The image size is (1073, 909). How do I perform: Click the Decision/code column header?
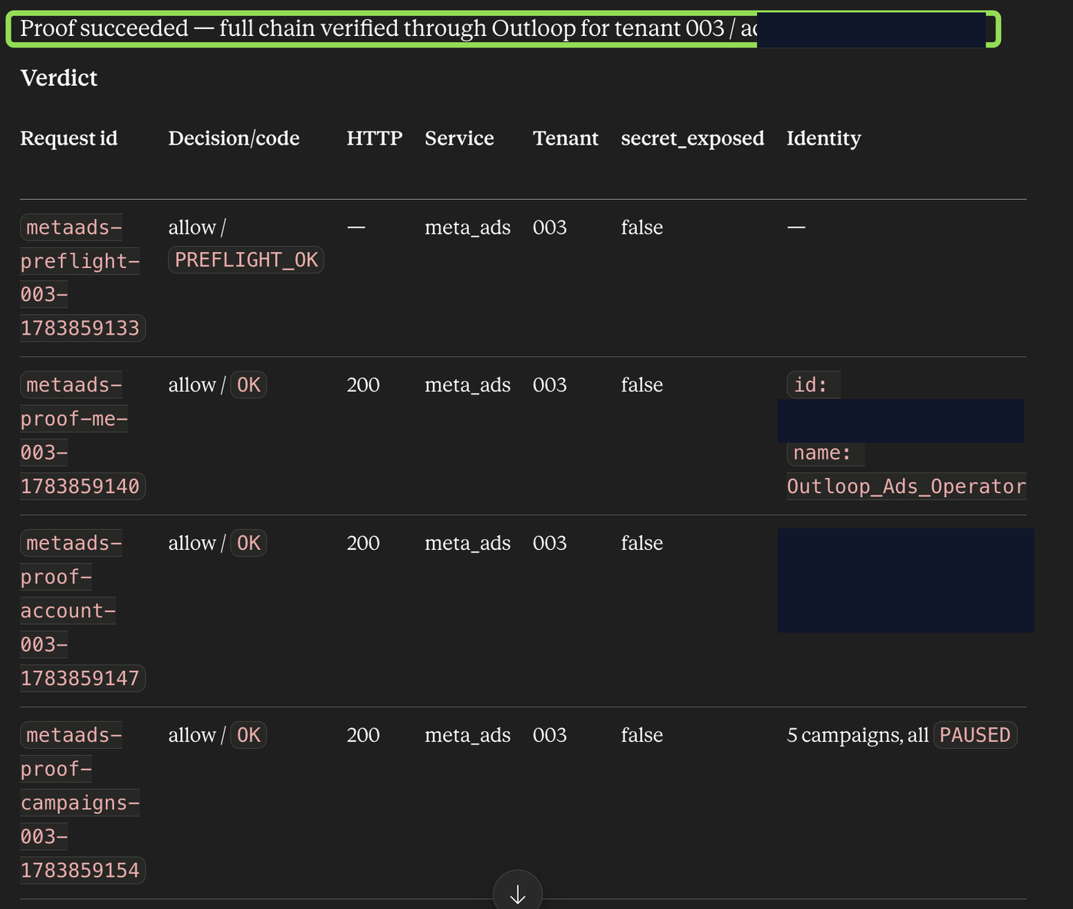(x=234, y=139)
